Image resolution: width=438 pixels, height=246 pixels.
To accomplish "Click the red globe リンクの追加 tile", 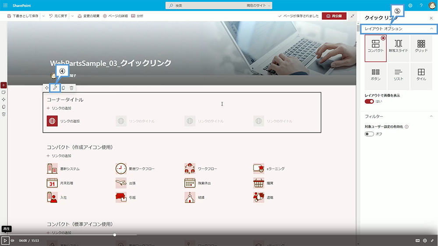I will coord(52,121).
